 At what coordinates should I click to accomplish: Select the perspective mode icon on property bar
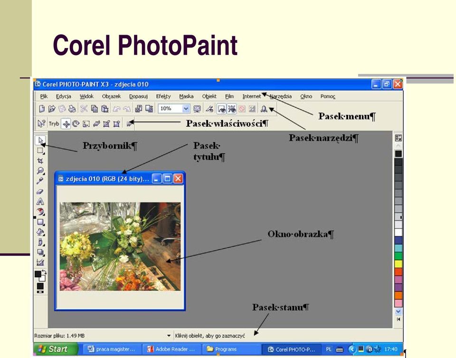(x=117, y=124)
